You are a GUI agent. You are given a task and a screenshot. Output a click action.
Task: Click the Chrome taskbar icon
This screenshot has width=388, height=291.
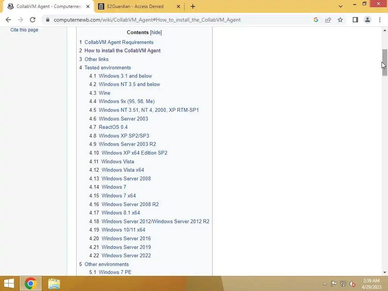[31, 283]
